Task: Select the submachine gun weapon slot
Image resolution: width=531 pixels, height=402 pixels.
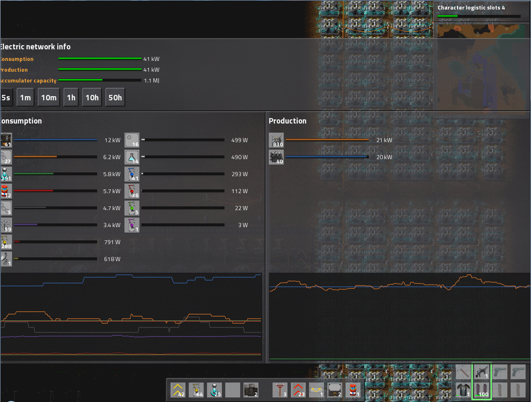Action: [481, 372]
